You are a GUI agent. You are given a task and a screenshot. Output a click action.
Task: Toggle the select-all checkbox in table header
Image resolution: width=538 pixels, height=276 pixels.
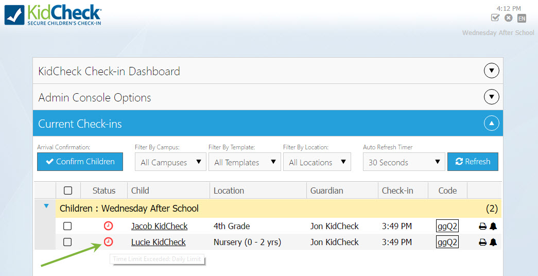coord(68,191)
